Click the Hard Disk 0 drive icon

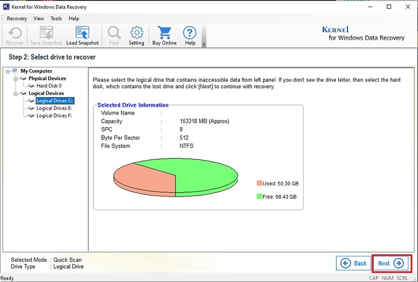[31, 86]
